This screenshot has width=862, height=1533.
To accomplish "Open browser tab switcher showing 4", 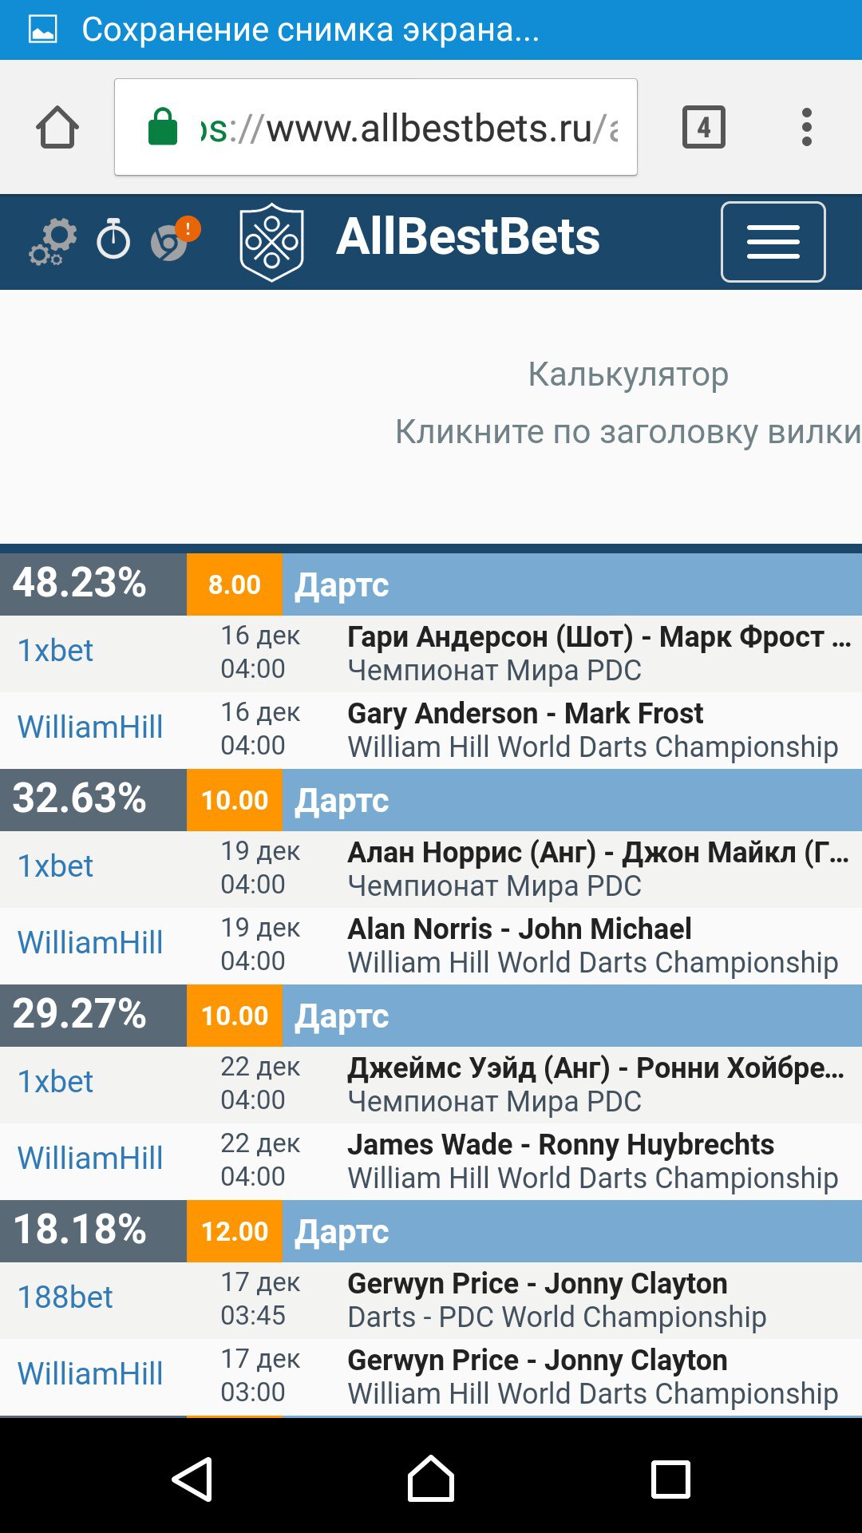I will (x=703, y=128).
